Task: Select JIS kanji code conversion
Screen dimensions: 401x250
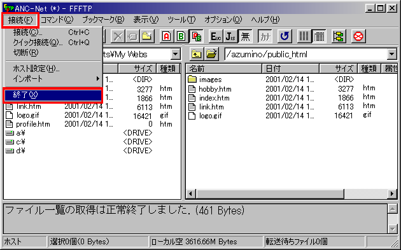Action: (x=230, y=36)
